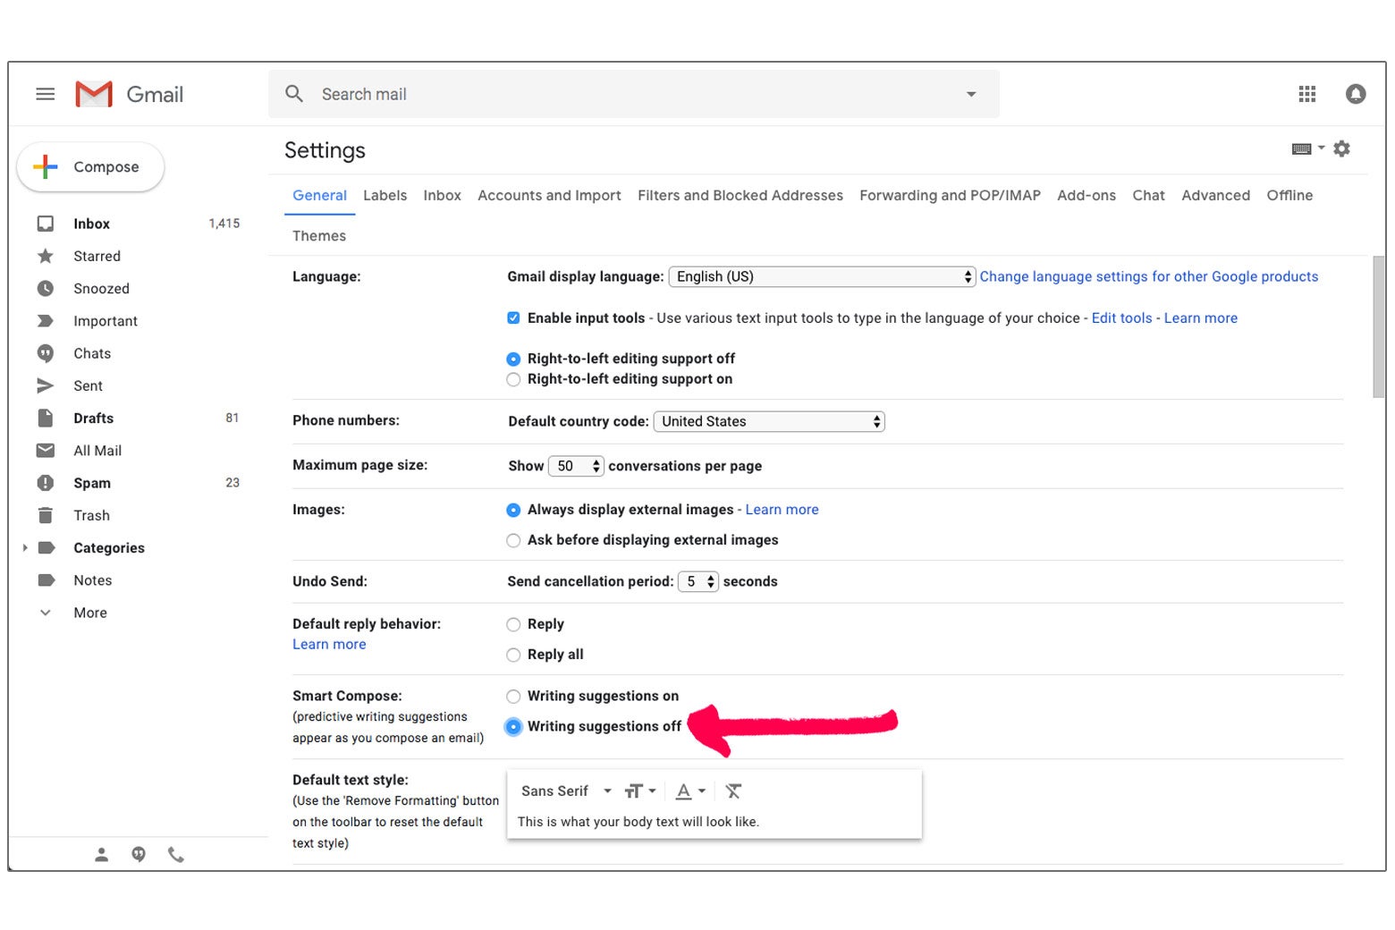1395x930 pixels.
Task: Open the Gmail display language dropdown
Action: pyautogui.click(x=820, y=276)
